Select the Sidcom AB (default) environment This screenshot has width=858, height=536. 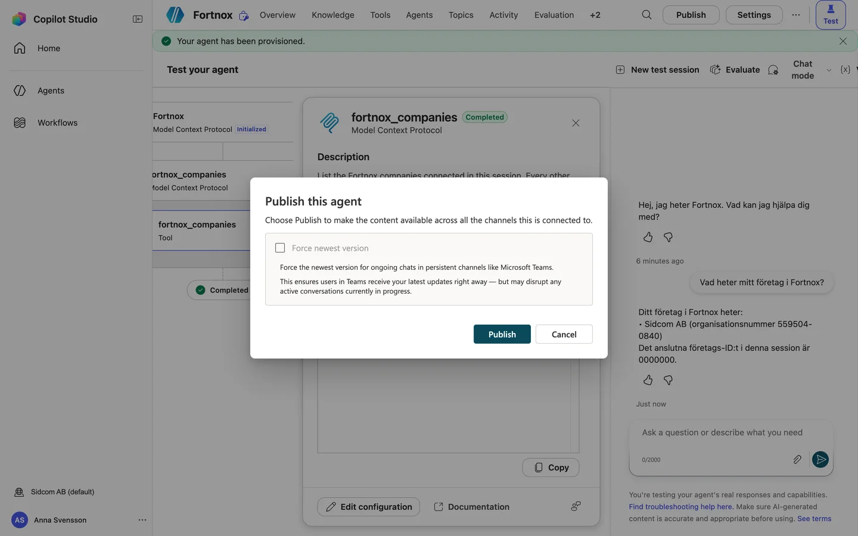pyautogui.click(x=55, y=492)
